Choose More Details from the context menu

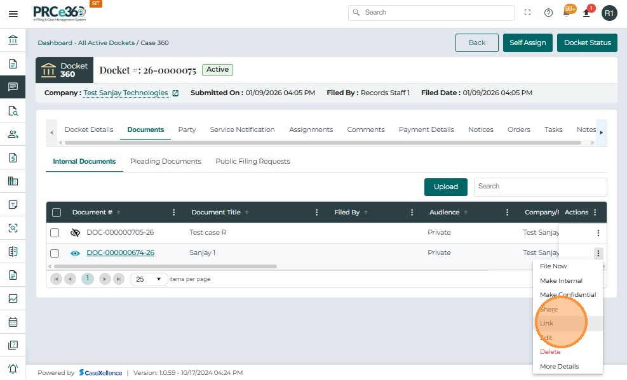tap(560, 367)
